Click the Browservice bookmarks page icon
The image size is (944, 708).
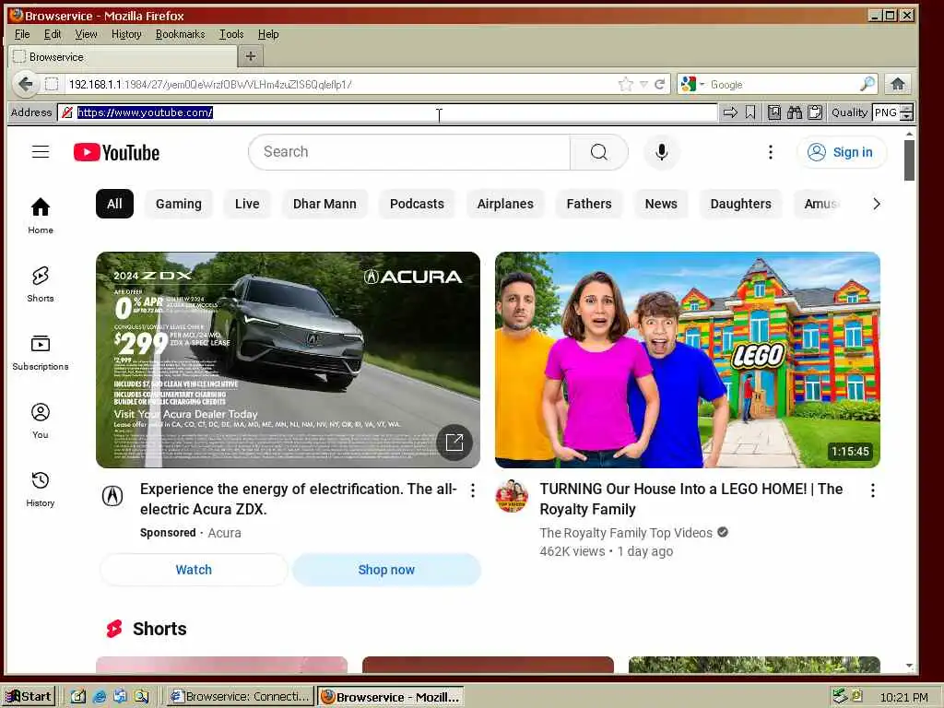774,112
